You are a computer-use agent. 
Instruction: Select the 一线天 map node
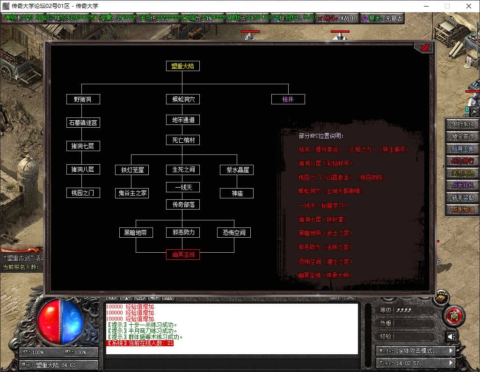(183, 187)
